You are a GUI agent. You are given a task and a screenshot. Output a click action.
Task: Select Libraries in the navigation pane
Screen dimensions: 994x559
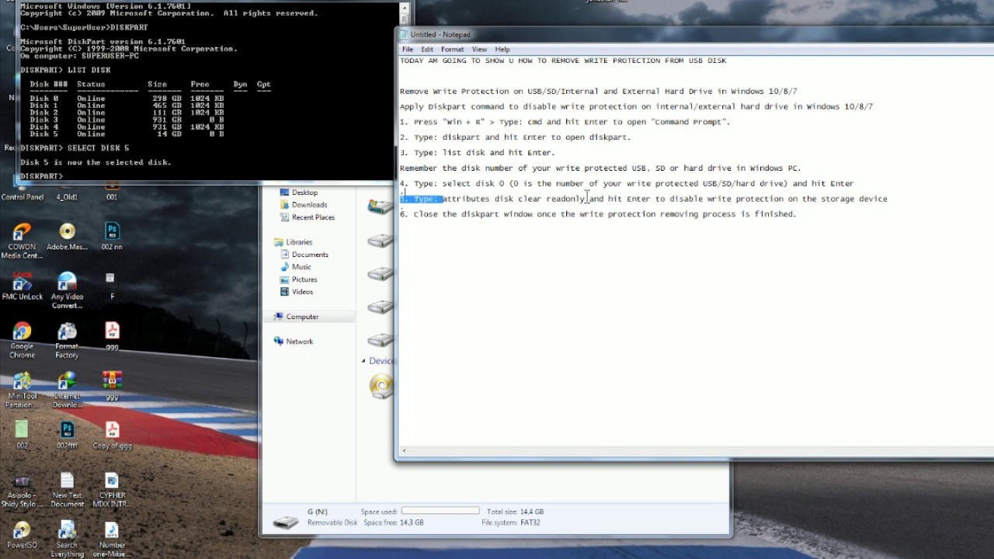(299, 242)
